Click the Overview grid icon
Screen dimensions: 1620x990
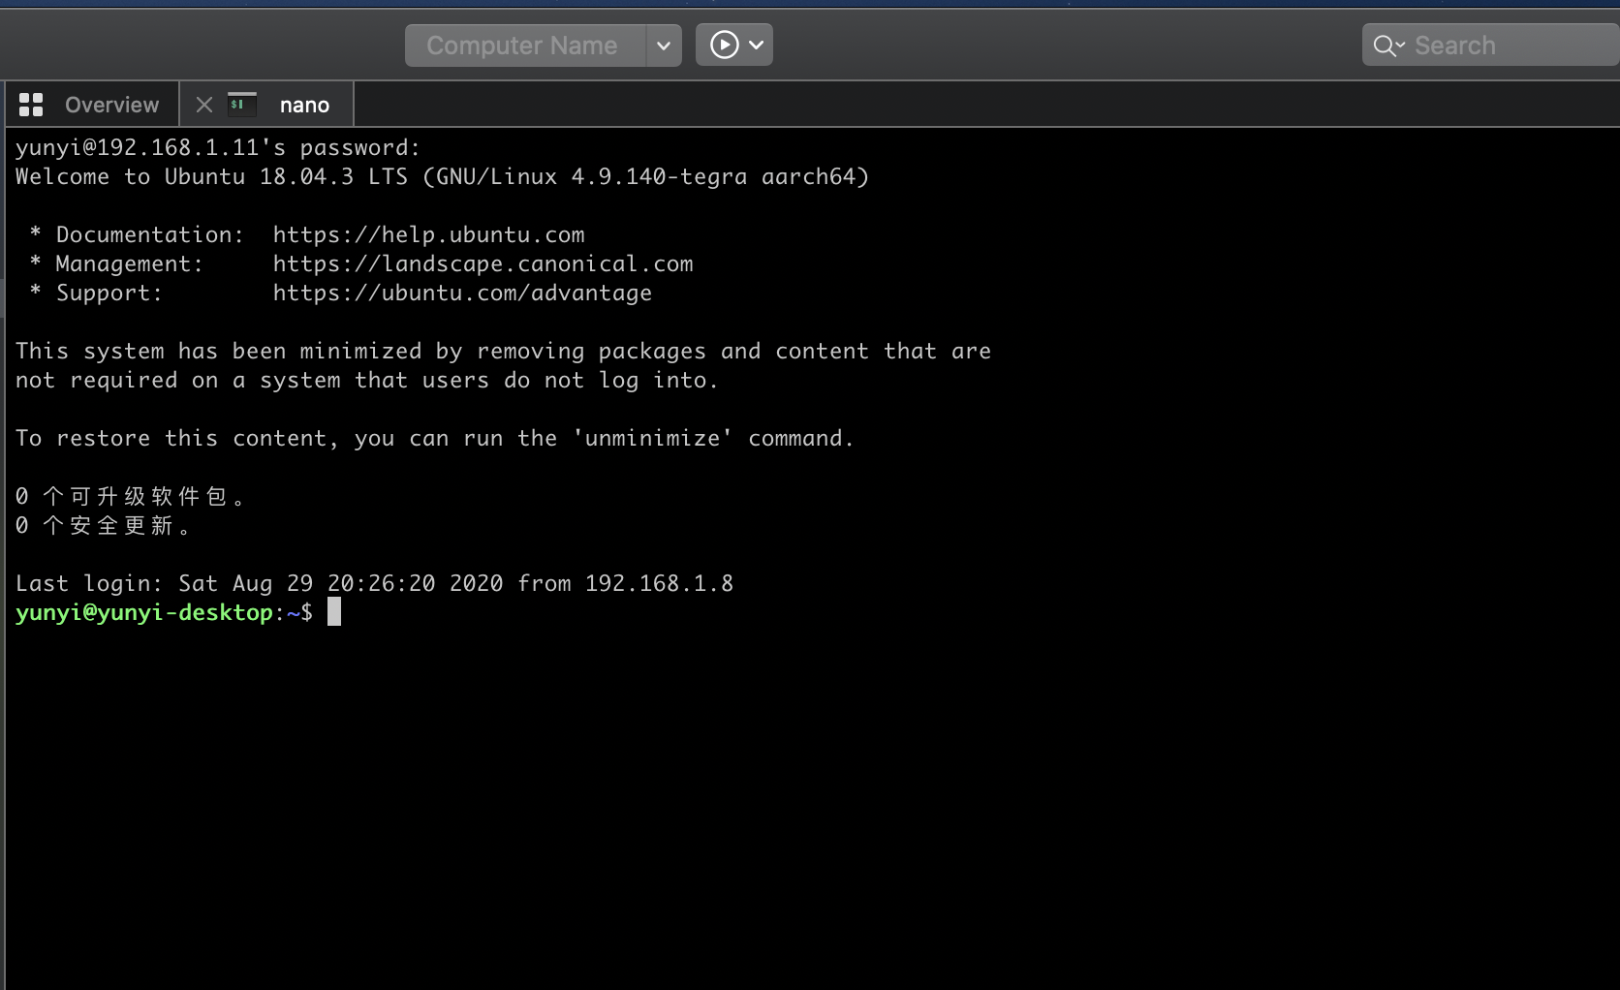click(30, 104)
